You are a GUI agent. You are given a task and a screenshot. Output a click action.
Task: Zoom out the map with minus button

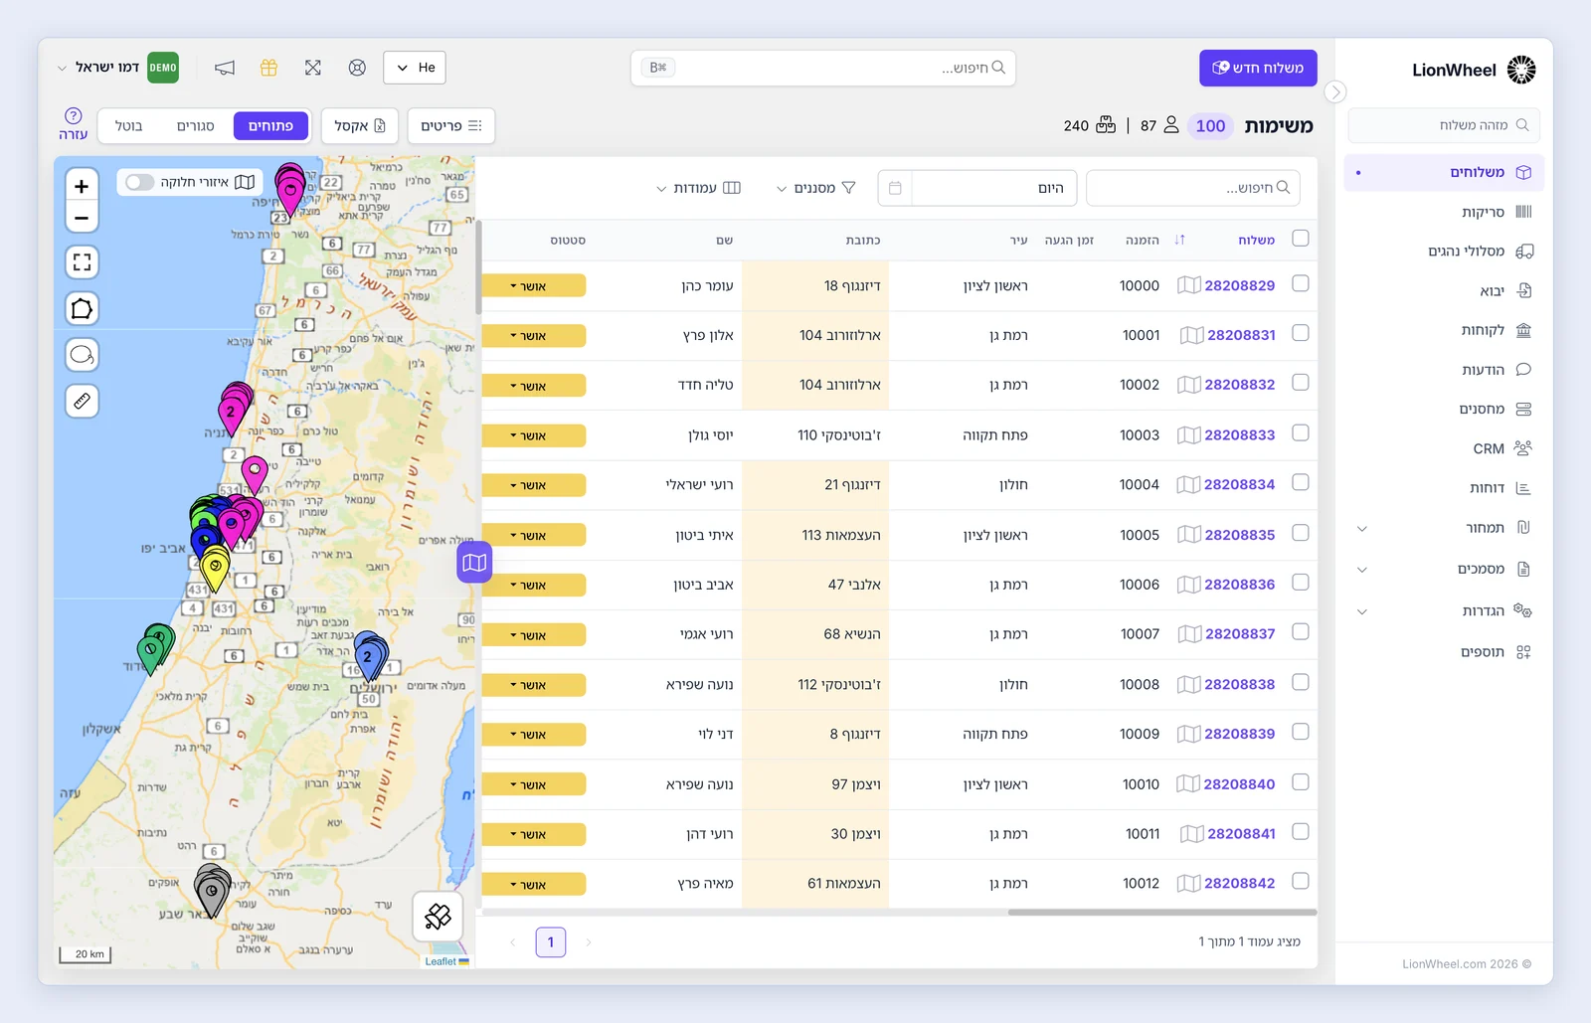[x=82, y=217]
